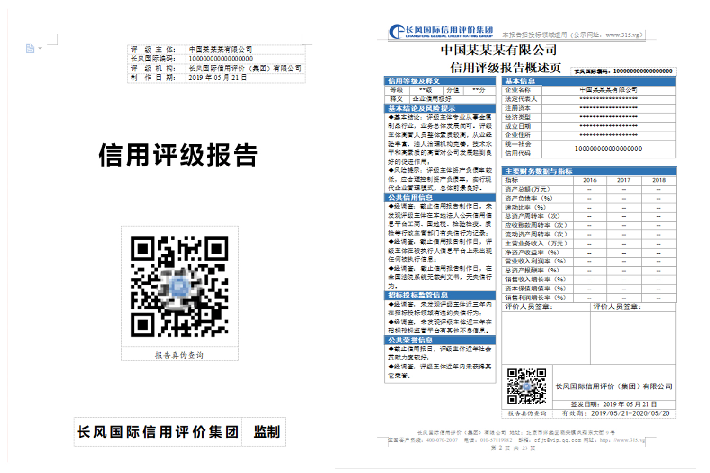Click the 经济类型 row label
The width and height of the screenshot is (710, 473).
(518, 117)
